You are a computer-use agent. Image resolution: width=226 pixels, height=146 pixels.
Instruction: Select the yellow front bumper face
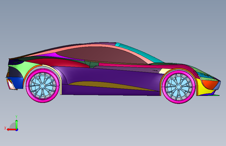tap(203, 89)
